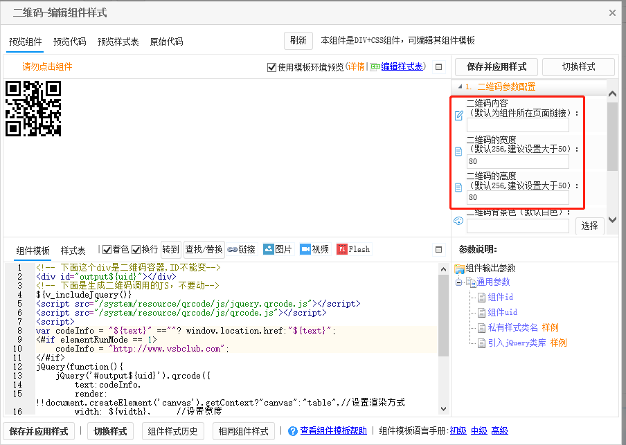626x445 pixels.
Task: Click the document icon beside 二维码的高度
Action: (x=458, y=187)
